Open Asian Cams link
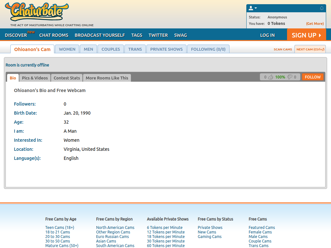Viewport: 331px width, 248px height. 106,241
